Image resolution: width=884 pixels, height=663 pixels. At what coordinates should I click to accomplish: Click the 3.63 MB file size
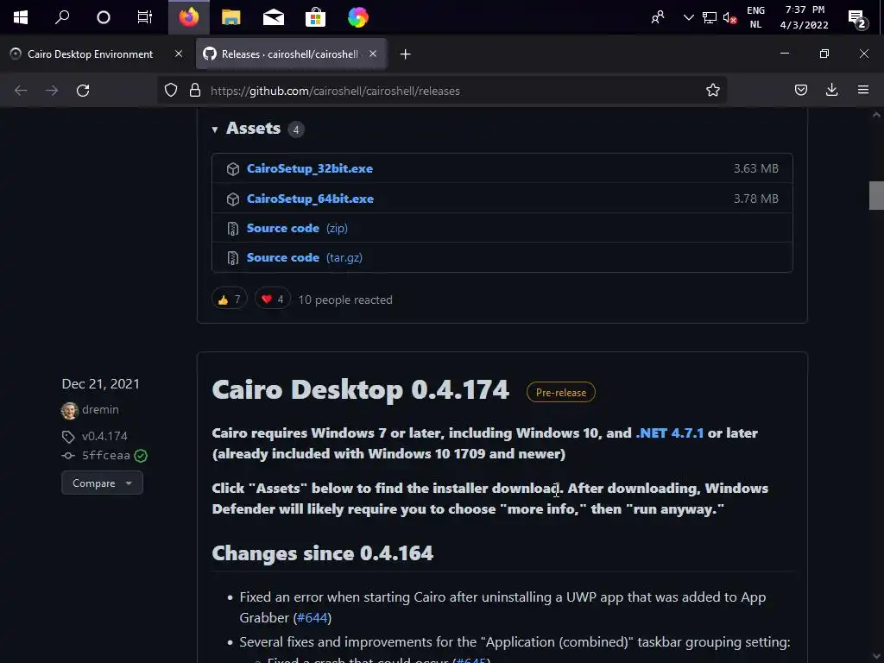(756, 168)
